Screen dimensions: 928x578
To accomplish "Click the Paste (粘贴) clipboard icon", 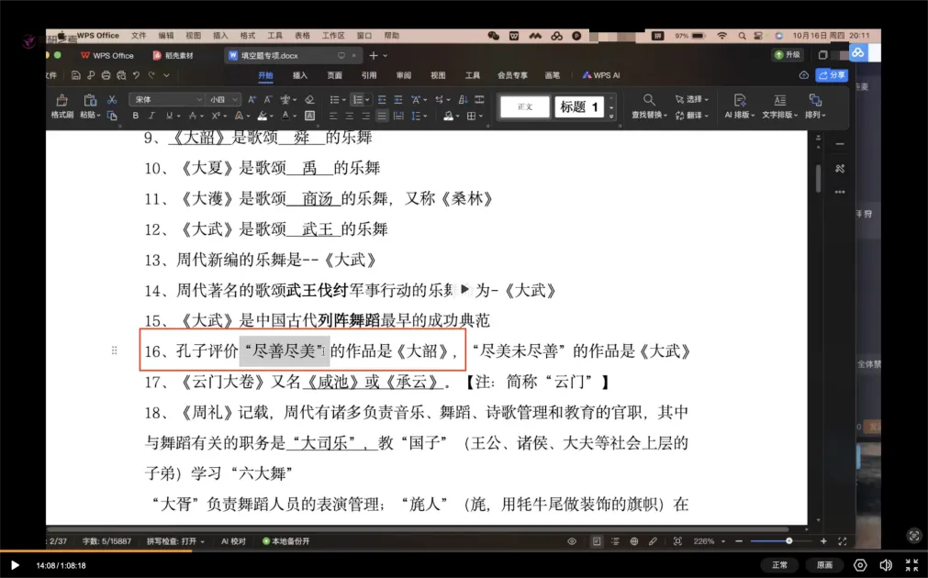I will click(89, 100).
